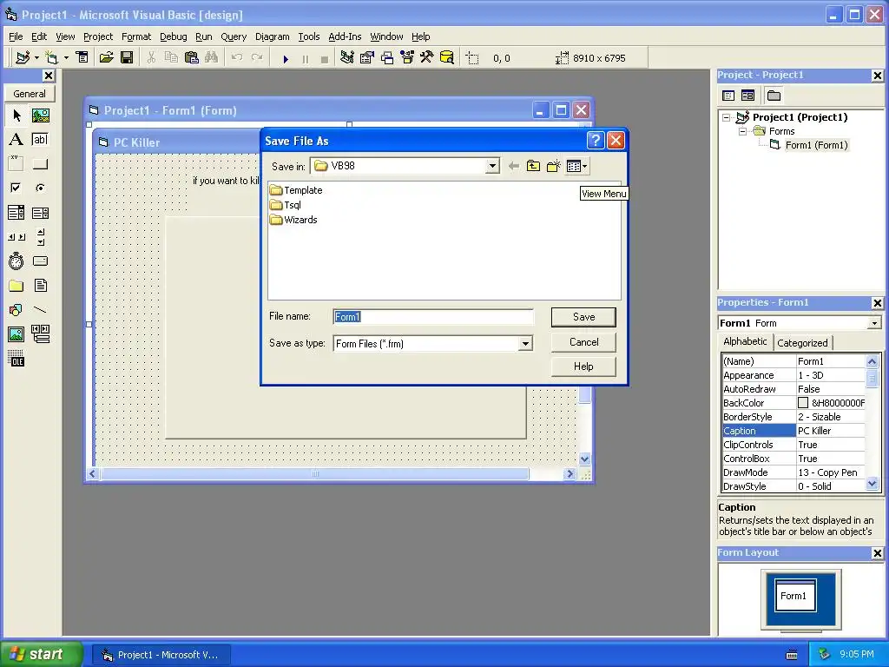The image size is (889, 667).
Task: Select the Pointer tool in toolbox
Action: (x=16, y=116)
